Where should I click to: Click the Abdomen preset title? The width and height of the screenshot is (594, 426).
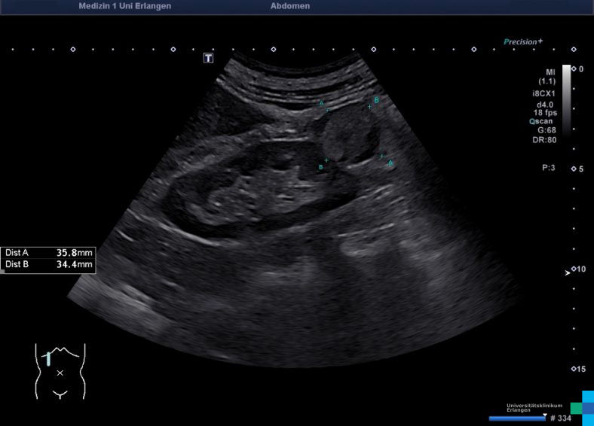(x=289, y=6)
